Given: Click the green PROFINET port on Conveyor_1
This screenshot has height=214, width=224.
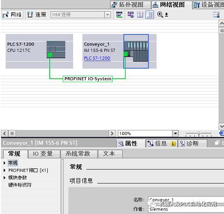Looking at the screenshot, I should [x=126, y=54].
